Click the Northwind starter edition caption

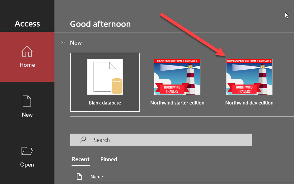pyautogui.click(x=177, y=103)
